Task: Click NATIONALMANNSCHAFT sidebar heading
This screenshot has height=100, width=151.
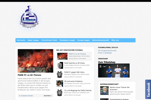Action: [109, 84]
